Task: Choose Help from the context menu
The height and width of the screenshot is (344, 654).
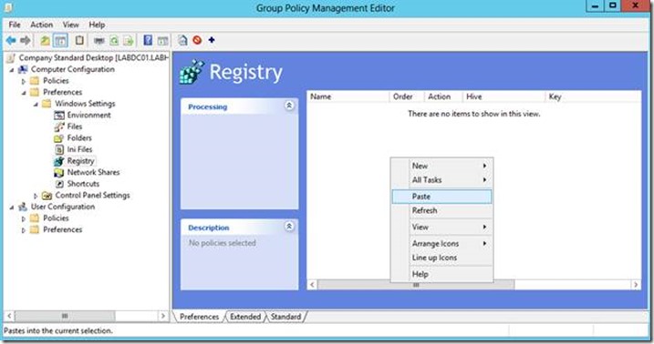Action: tap(441, 274)
